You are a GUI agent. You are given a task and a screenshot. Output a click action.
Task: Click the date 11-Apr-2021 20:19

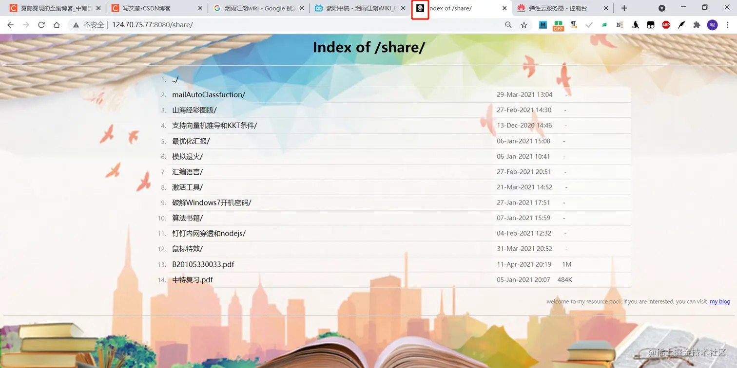(x=524, y=264)
